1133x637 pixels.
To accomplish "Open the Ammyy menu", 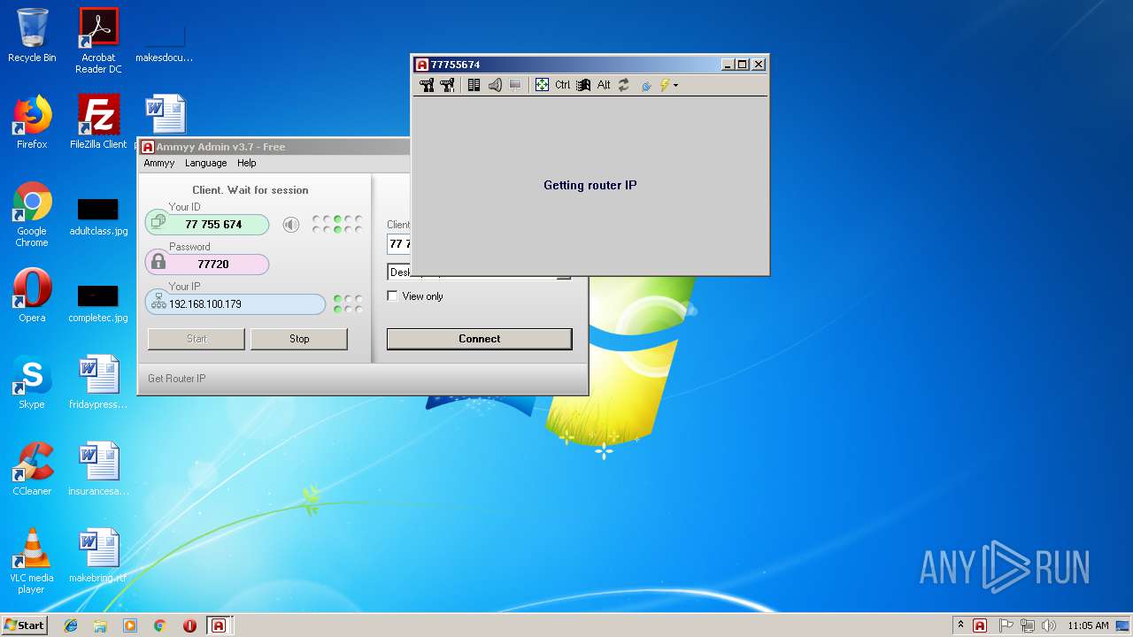I will 159,163.
